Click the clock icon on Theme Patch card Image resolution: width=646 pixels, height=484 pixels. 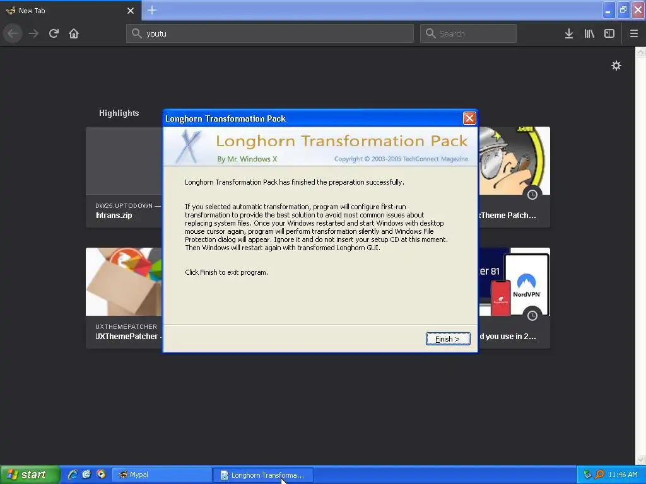point(532,195)
